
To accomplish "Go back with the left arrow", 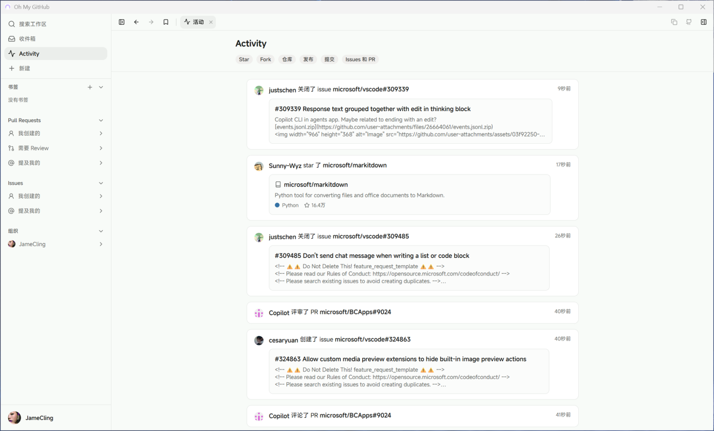I will tap(136, 22).
